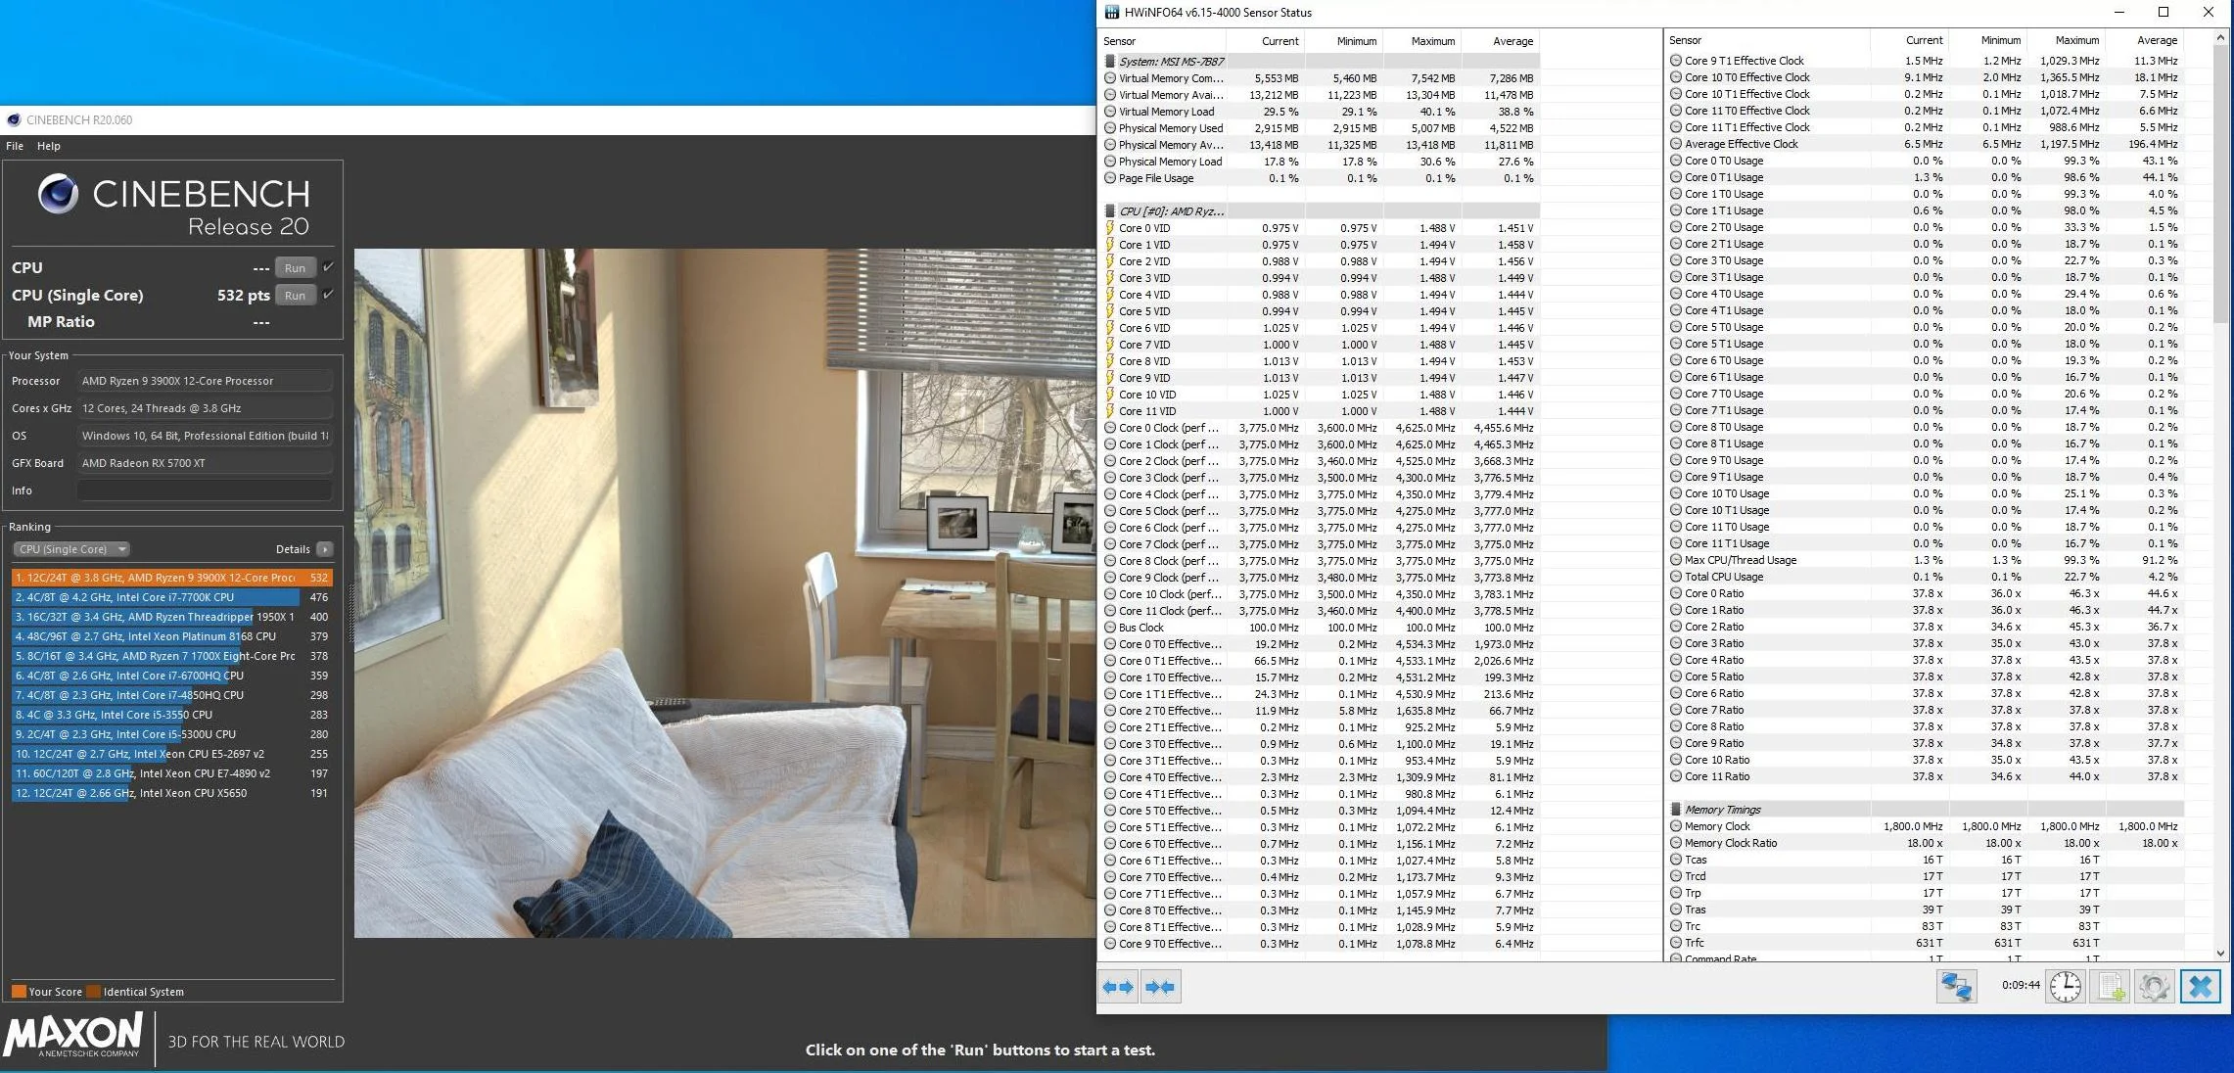The width and height of the screenshot is (2234, 1073).
Task: Reset sensor timer using the clock icon
Action: click(x=2066, y=987)
